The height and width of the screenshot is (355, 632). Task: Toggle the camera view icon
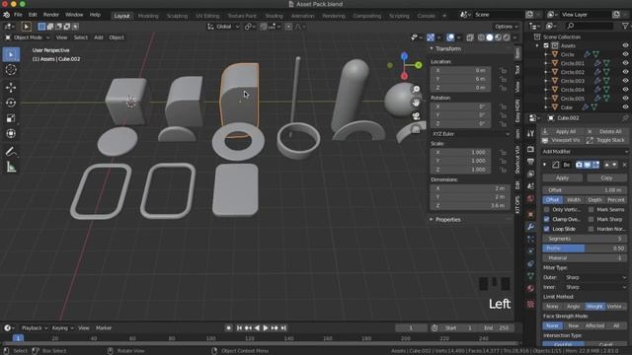tap(416, 116)
